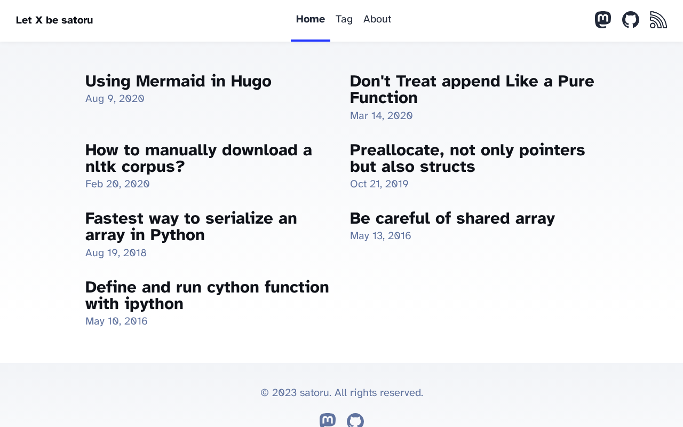Open the About page
Screen dimensions: 683x427
pos(377,19)
